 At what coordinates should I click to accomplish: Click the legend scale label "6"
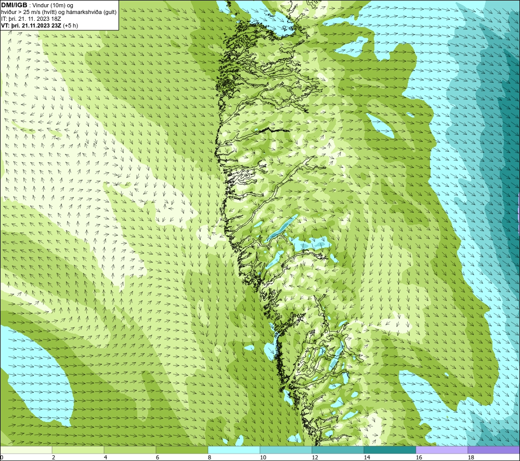coord(158,458)
